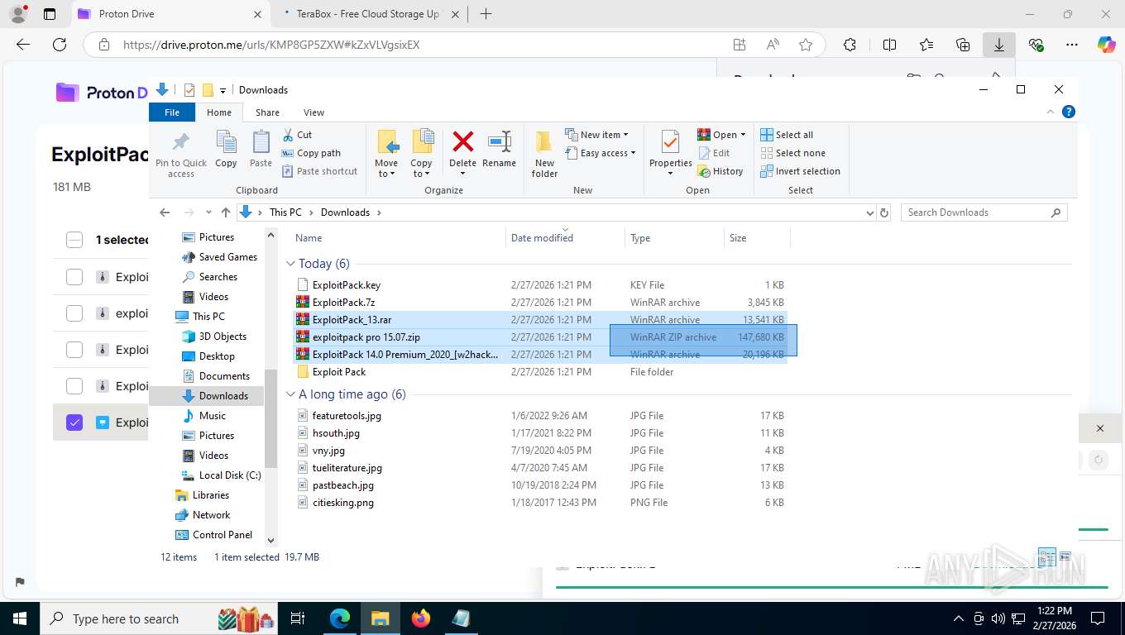Screen dimensions: 1125x635
Task: Click the History command
Action: click(720, 171)
